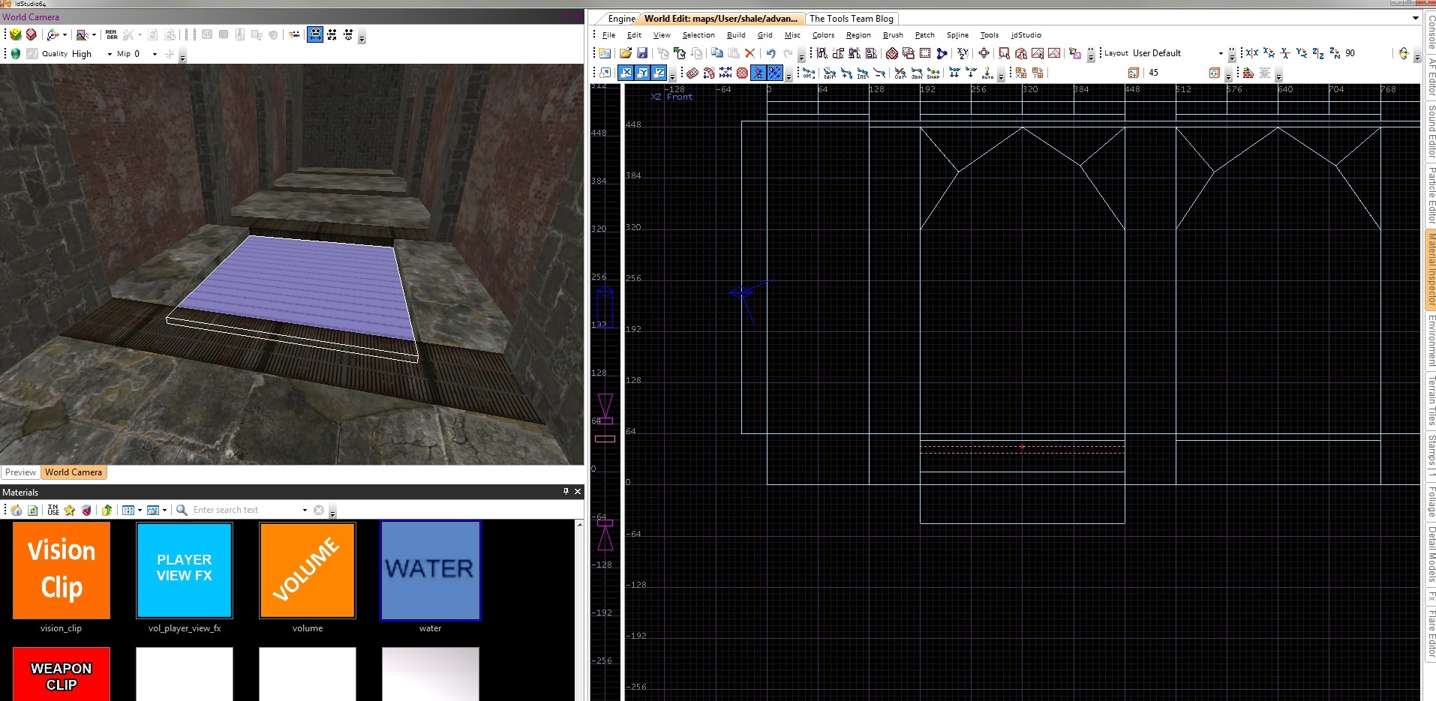Open the Selection menu
Viewport: 1436px width, 701px height.
click(x=698, y=35)
